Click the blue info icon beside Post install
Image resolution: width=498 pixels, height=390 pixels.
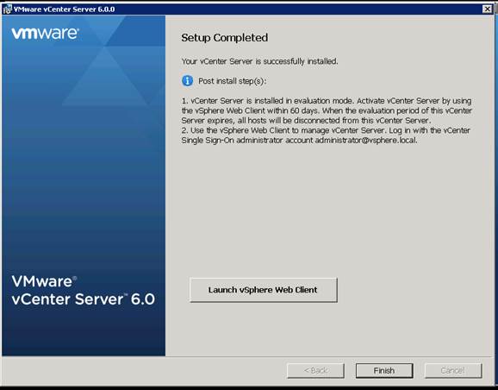click(x=187, y=81)
